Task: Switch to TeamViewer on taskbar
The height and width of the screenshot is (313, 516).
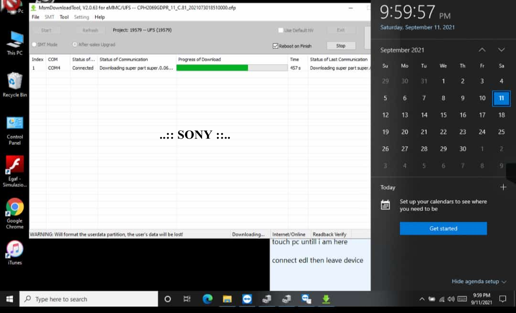Action: [x=247, y=299]
